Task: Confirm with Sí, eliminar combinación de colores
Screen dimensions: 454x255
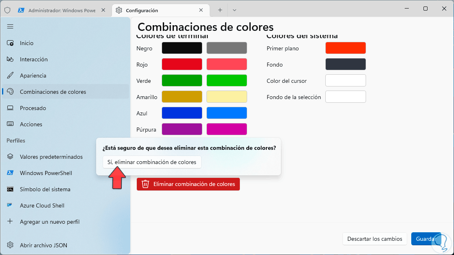Action: click(151, 162)
